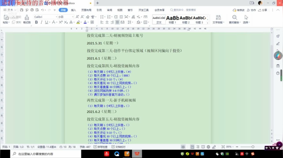Toggle eye protection mode in status bar
Viewport: 283px width, 158px height.
pos(183,147)
